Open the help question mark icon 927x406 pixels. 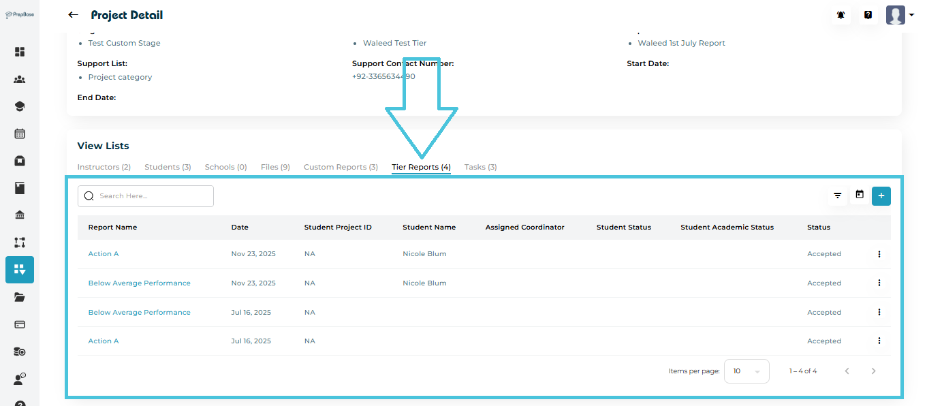868,15
